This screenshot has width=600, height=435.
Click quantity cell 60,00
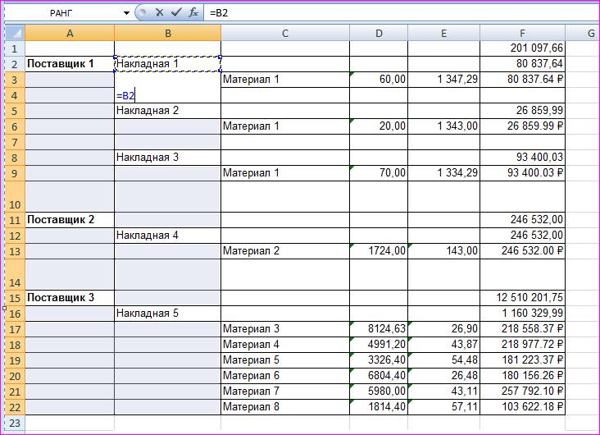coord(379,80)
